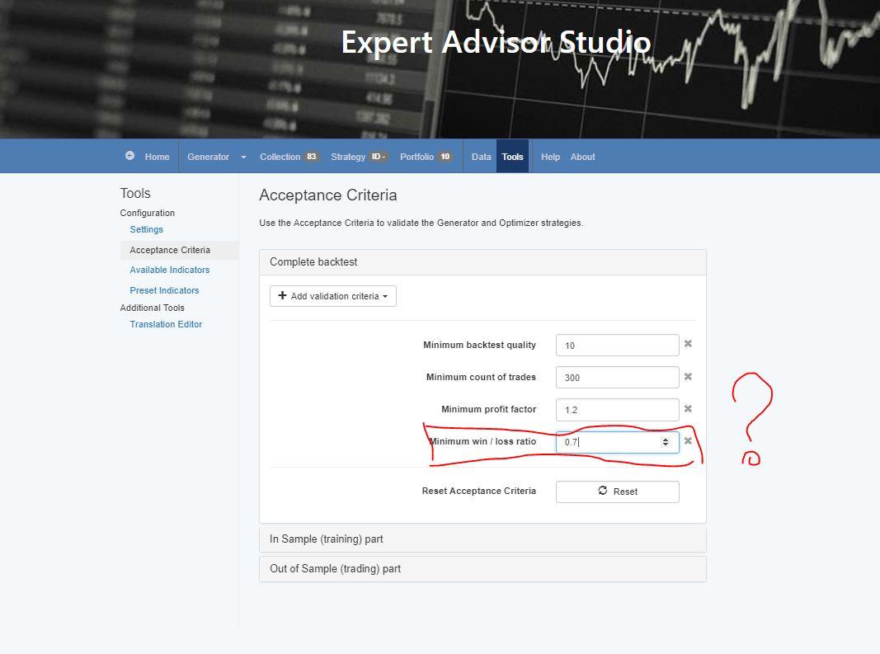Open Preset Indicators link

164,290
